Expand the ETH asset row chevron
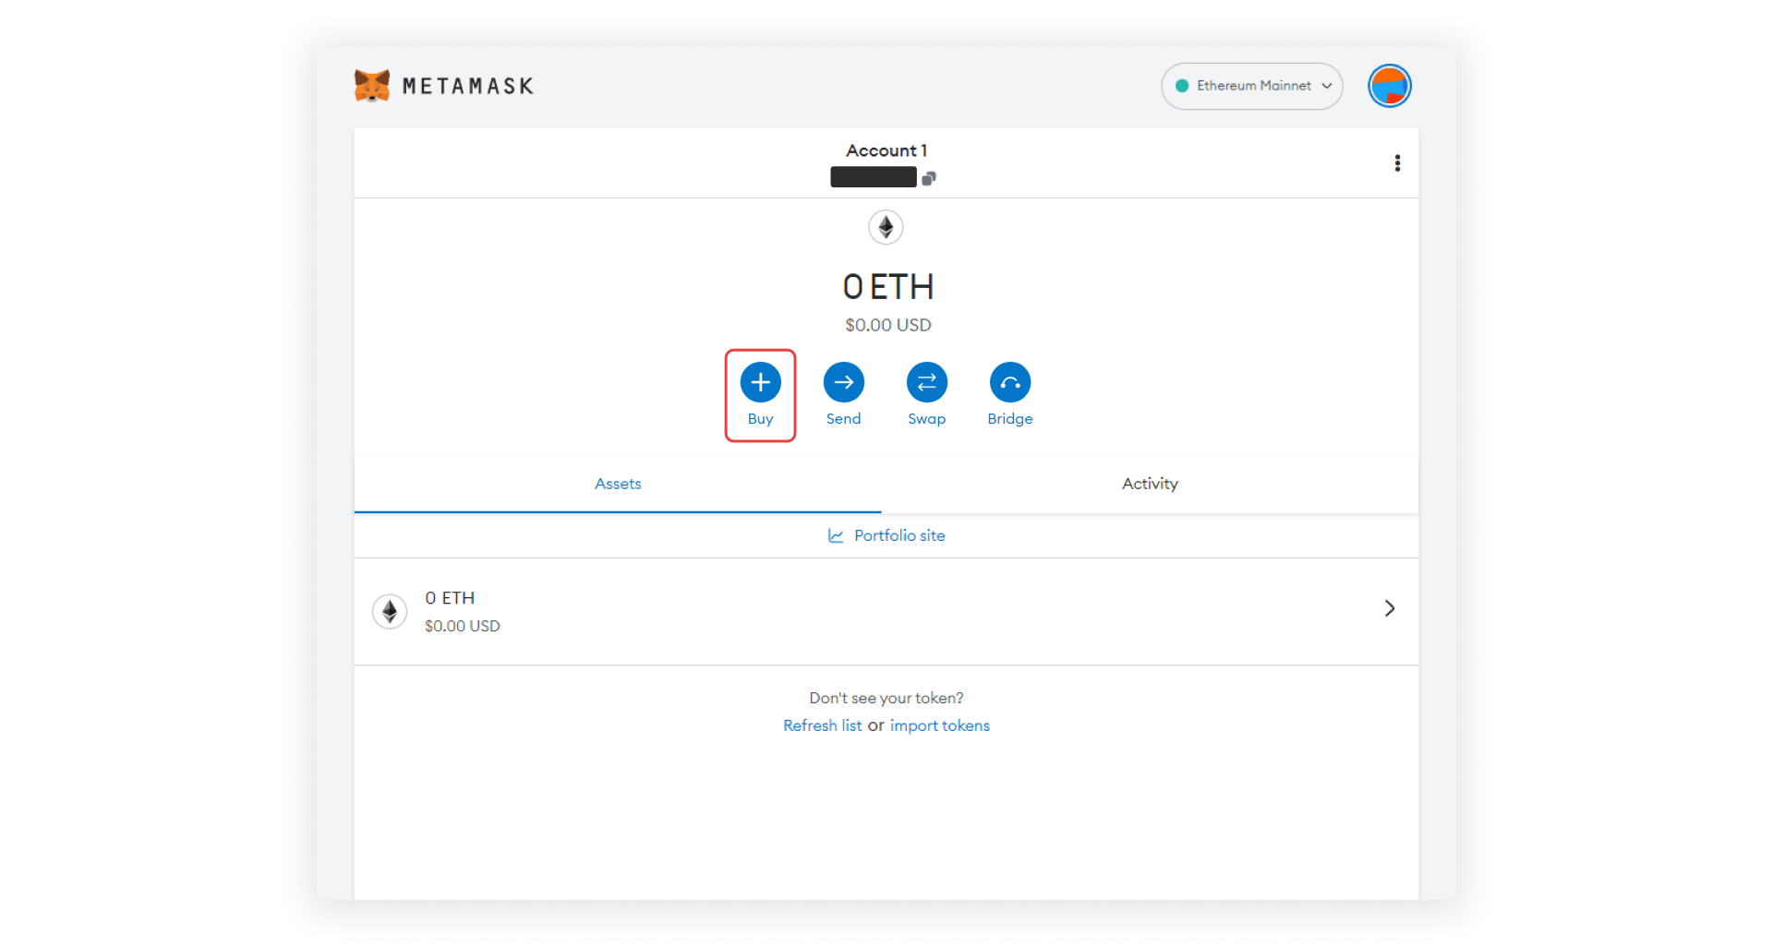Screen dimensions: 1773x947 point(1389,608)
